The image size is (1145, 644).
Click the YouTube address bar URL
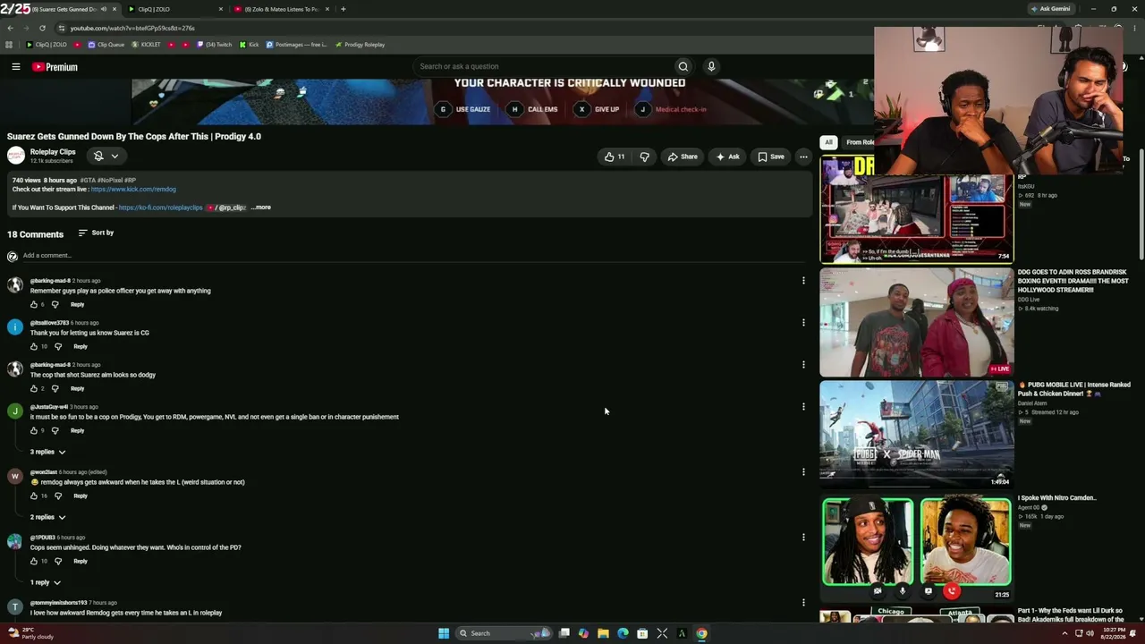132,29
